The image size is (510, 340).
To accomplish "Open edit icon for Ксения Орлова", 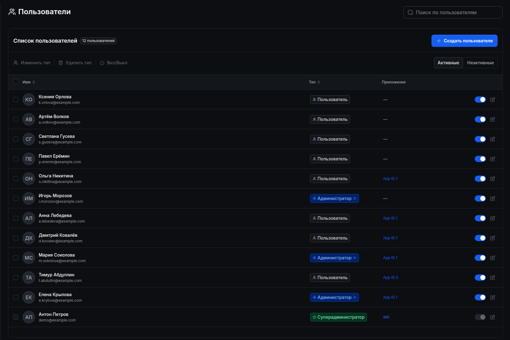I will coord(493,100).
